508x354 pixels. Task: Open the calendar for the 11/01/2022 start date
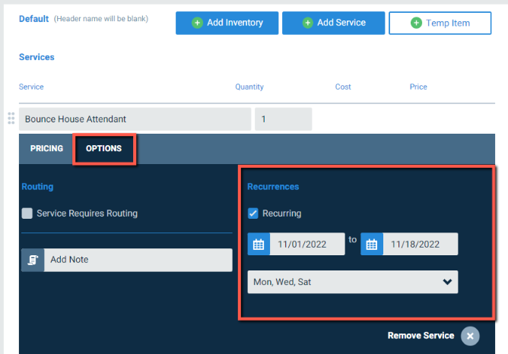259,244
